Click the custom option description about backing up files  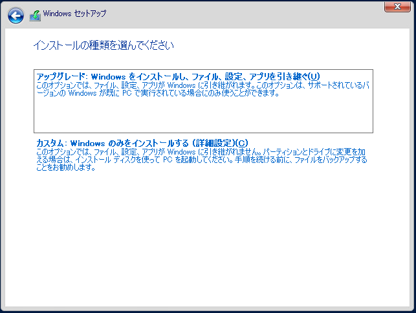(202, 160)
